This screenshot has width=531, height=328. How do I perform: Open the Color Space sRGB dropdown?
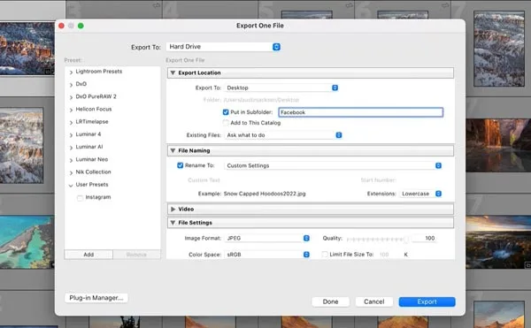click(x=267, y=255)
